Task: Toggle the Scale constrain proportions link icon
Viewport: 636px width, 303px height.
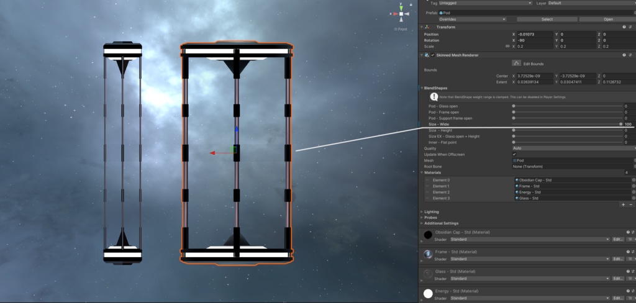Action: pyautogui.click(x=507, y=46)
